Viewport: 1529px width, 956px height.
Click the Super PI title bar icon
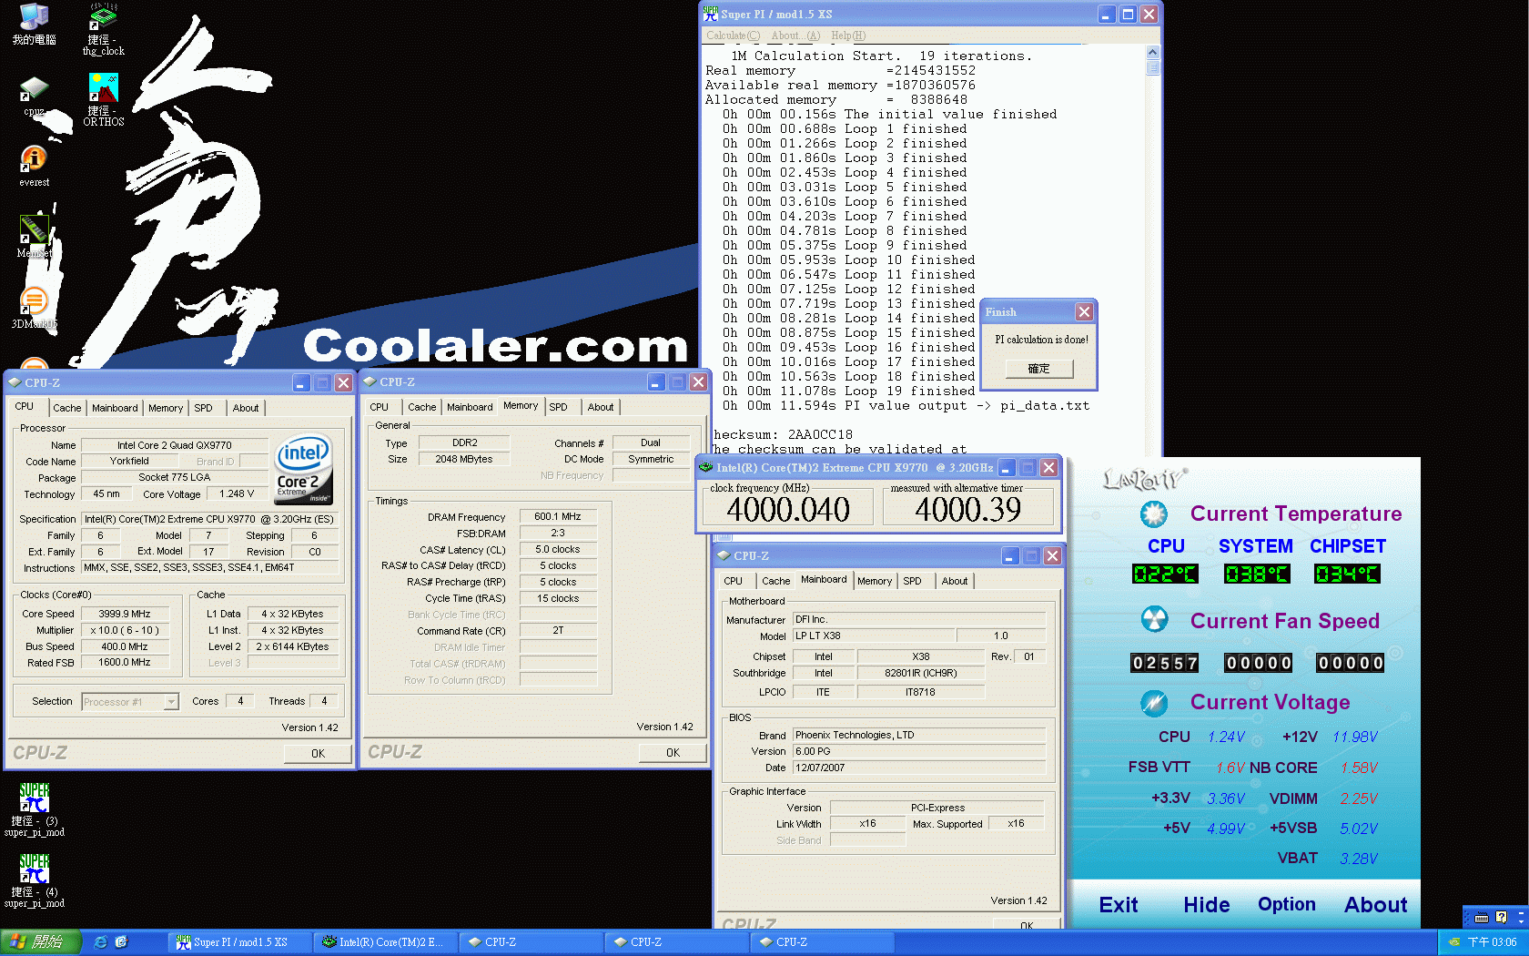tap(711, 14)
